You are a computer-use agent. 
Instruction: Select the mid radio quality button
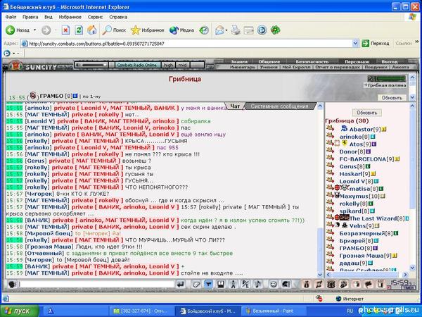tap(182, 65)
